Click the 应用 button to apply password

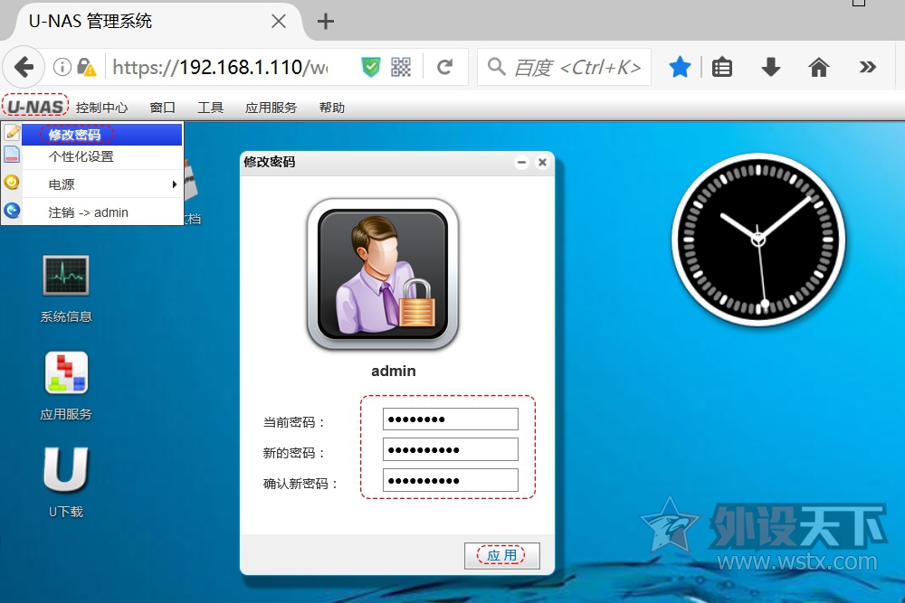click(x=501, y=555)
